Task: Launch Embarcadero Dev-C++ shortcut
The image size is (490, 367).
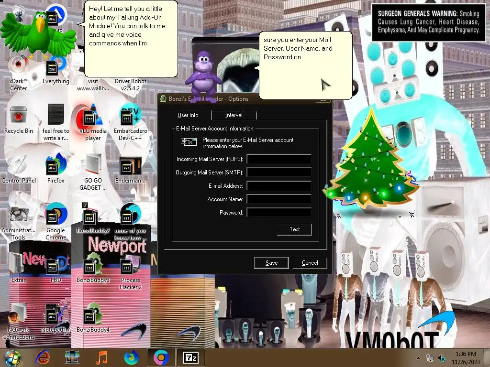Action: pyautogui.click(x=130, y=122)
